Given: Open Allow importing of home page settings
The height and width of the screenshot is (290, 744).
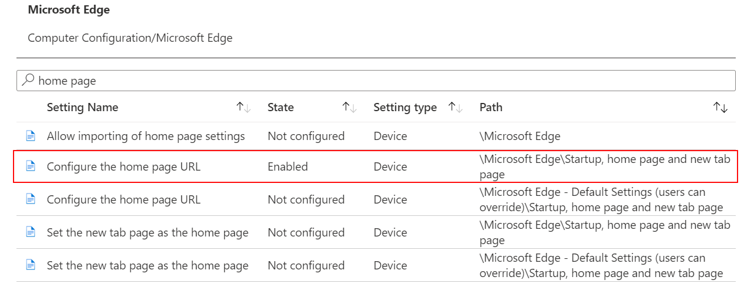Looking at the screenshot, I should tap(146, 136).
